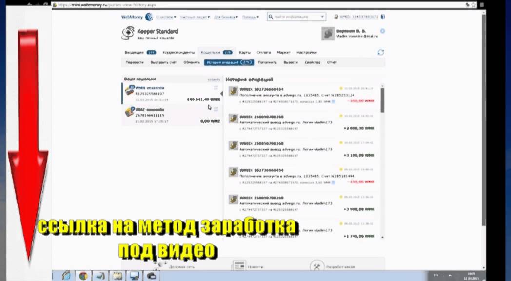The width and height of the screenshot is (511, 281).
Task: Open the 'О системе' dropdown menu
Action: click(166, 17)
